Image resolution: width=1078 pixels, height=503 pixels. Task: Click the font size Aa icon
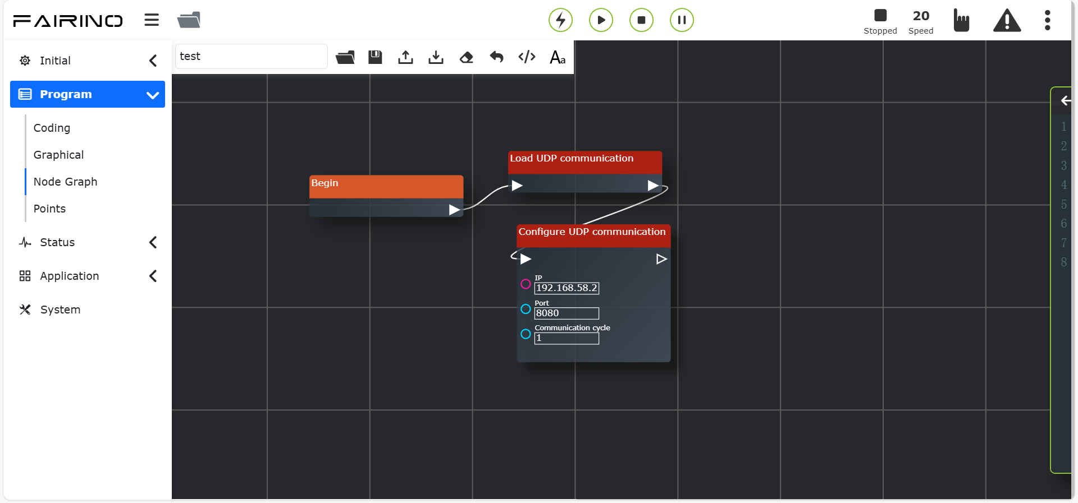tap(558, 57)
